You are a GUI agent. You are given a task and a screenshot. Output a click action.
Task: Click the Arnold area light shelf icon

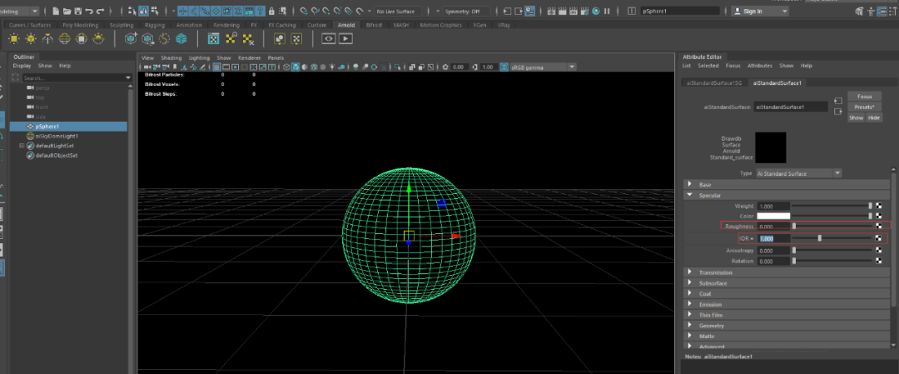click(x=14, y=39)
